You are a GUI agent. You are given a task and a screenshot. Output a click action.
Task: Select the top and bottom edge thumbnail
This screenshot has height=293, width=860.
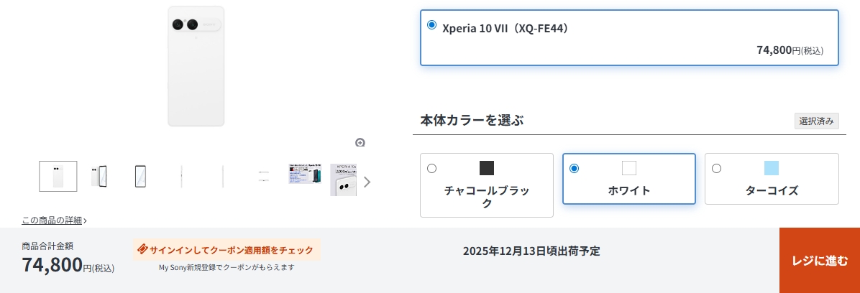[263, 176]
